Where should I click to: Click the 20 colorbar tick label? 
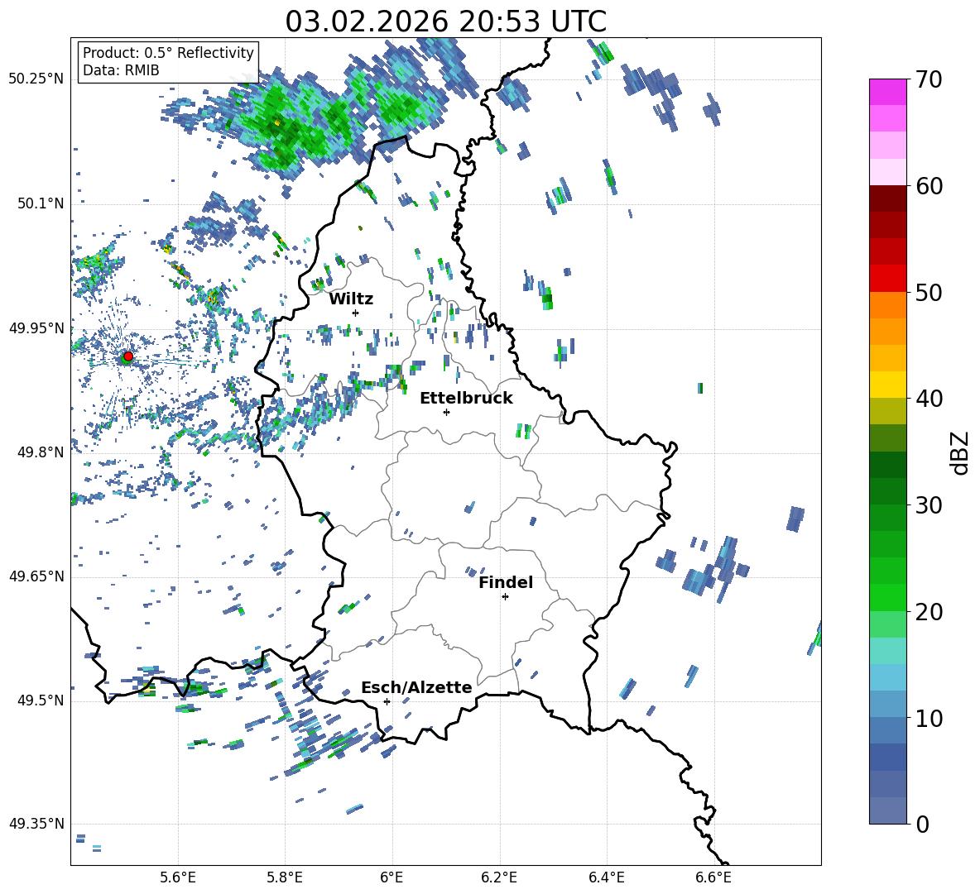tap(928, 612)
